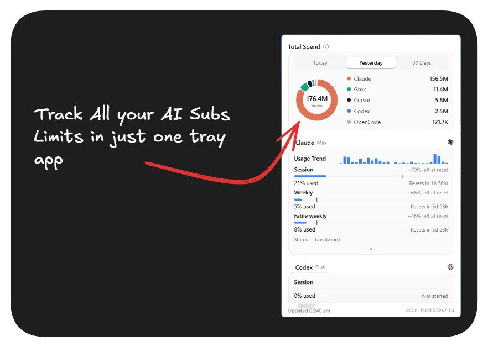Screen dimensions: 488x347
Task: Click the '8% used' Fable weekly text
Action: click(x=304, y=229)
